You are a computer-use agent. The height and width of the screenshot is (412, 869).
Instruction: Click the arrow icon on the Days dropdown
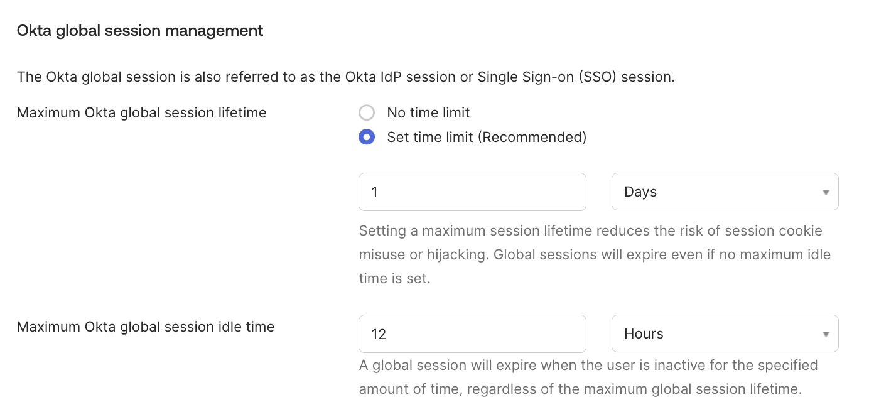tap(826, 192)
